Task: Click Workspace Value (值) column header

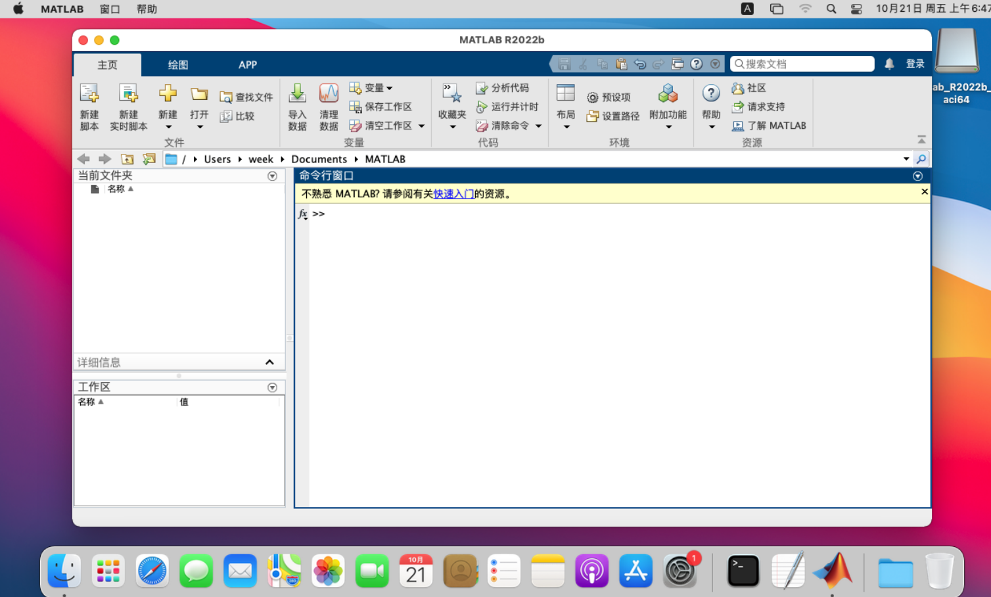Action: [x=184, y=402]
